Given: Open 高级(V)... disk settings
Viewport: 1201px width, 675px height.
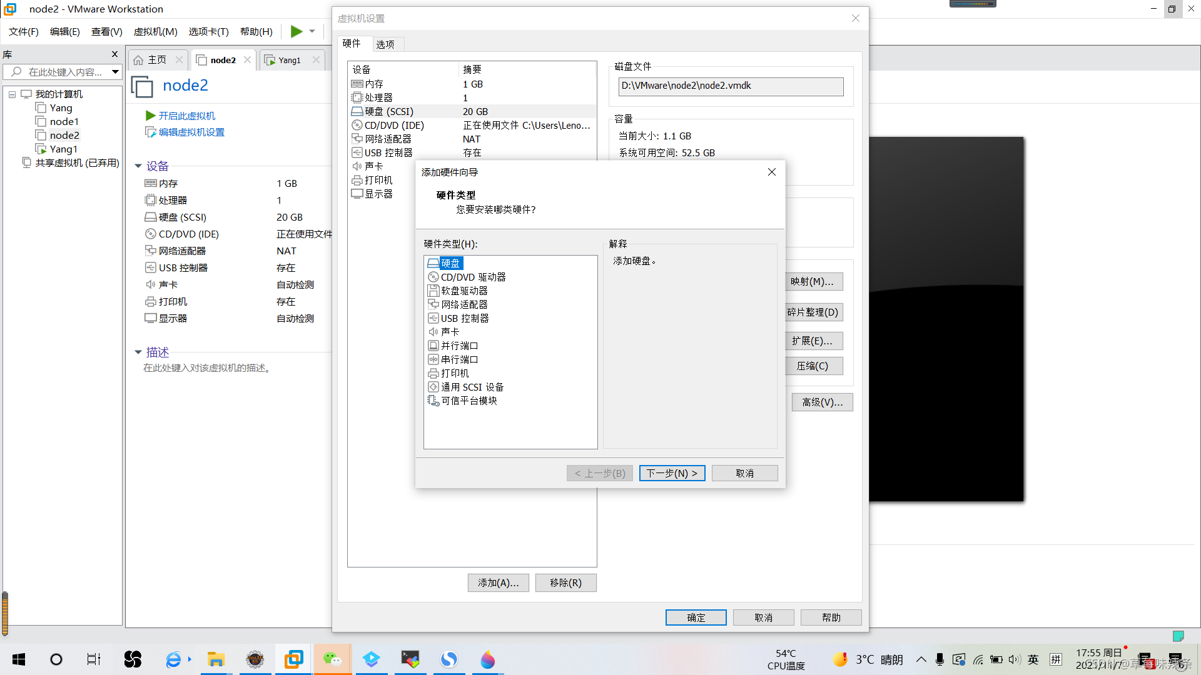Looking at the screenshot, I should coord(823,402).
